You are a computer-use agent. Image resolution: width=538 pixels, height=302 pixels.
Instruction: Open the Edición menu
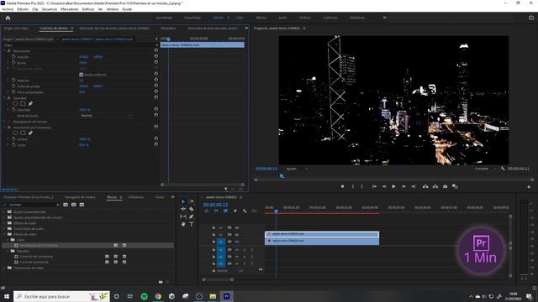coord(23,9)
